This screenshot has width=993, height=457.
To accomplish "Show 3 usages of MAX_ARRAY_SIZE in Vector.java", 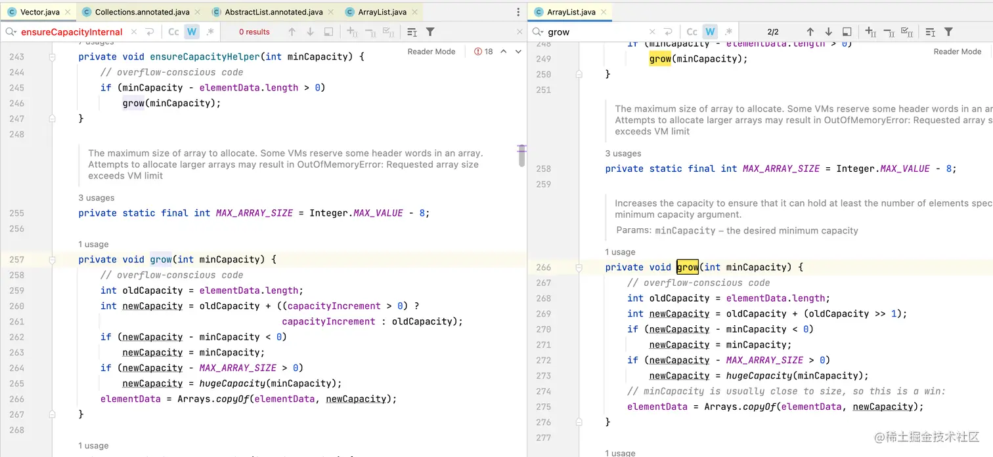I will click(97, 197).
